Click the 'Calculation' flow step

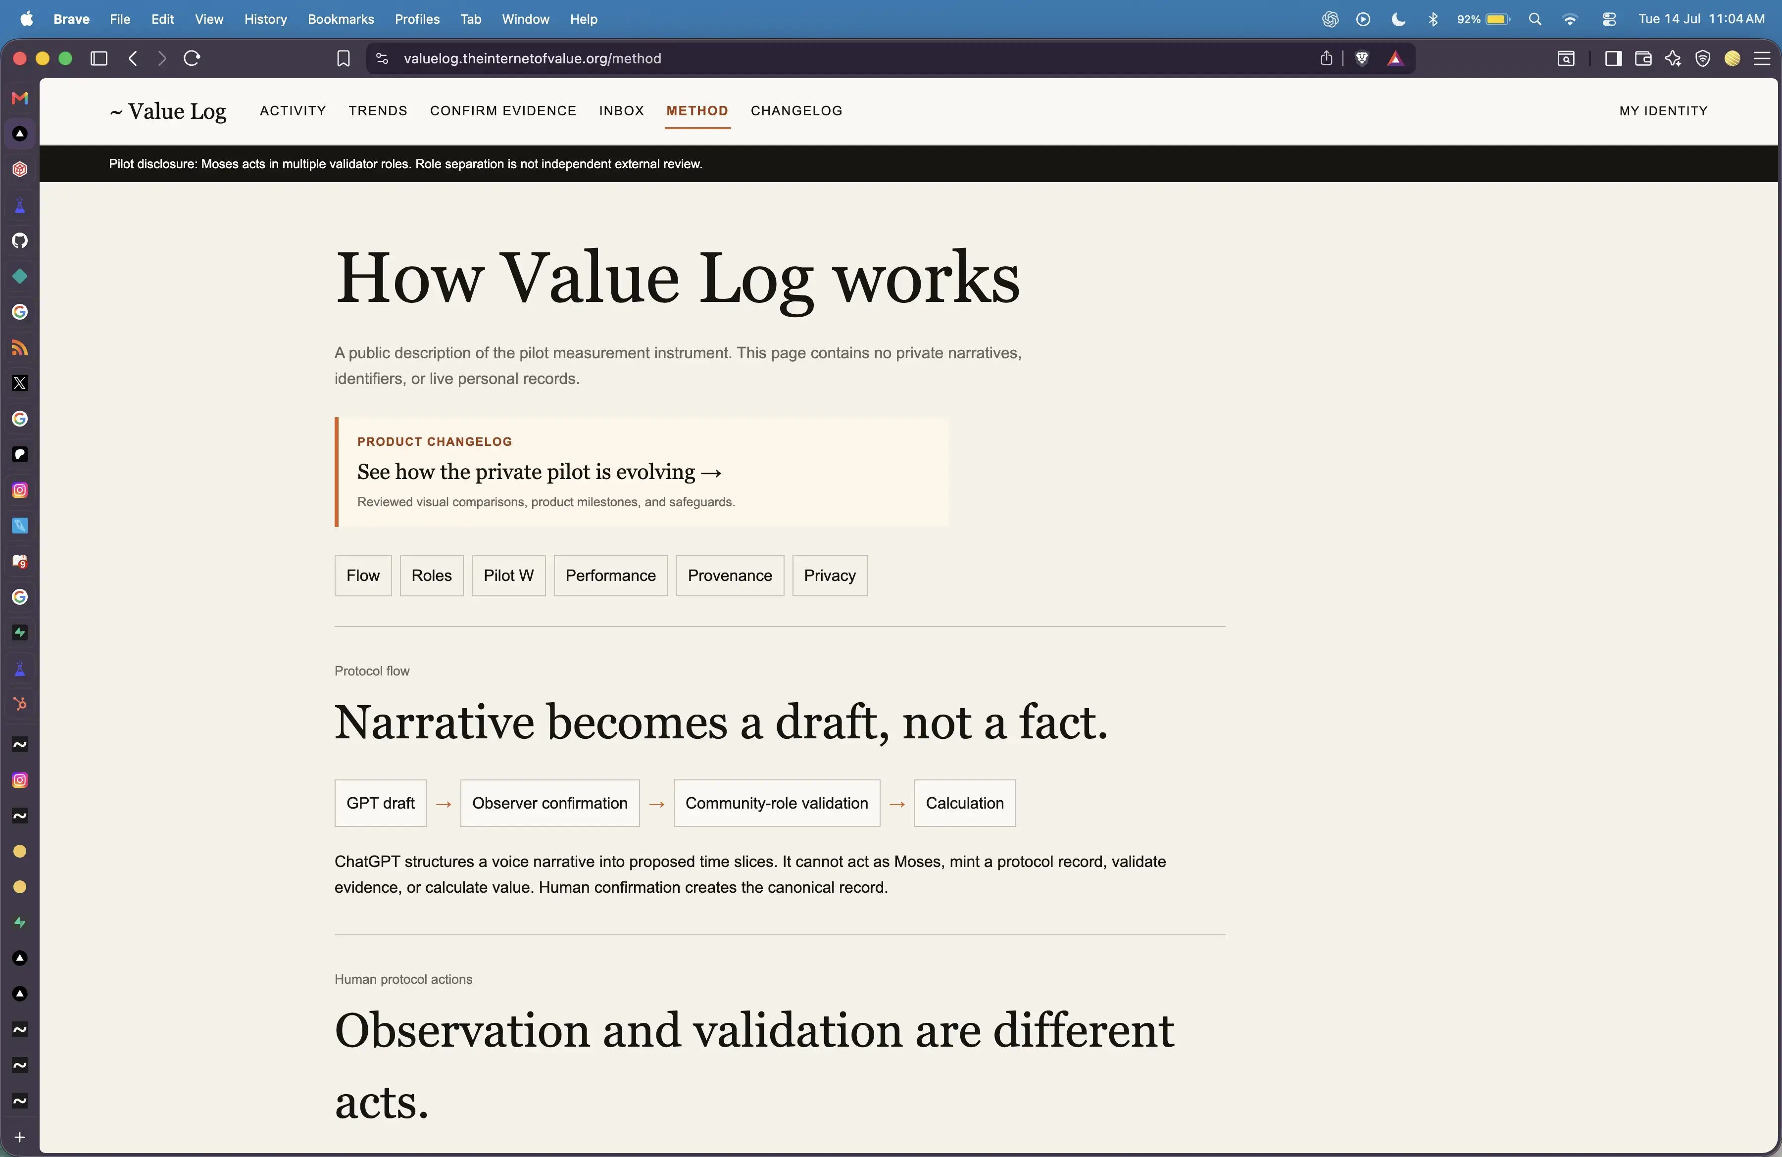964,803
